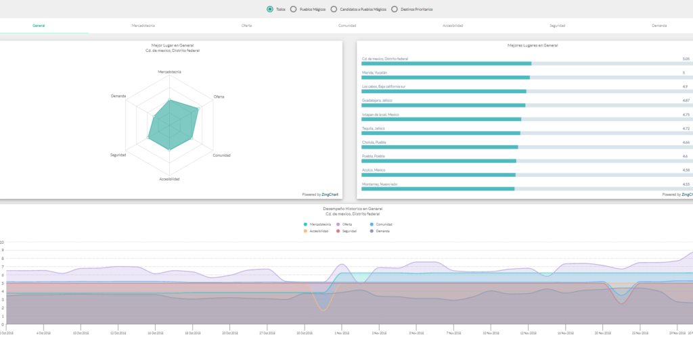Viewport: 693px width, 337px height.
Task: Open the Seguridad tab
Action: (x=557, y=26)
